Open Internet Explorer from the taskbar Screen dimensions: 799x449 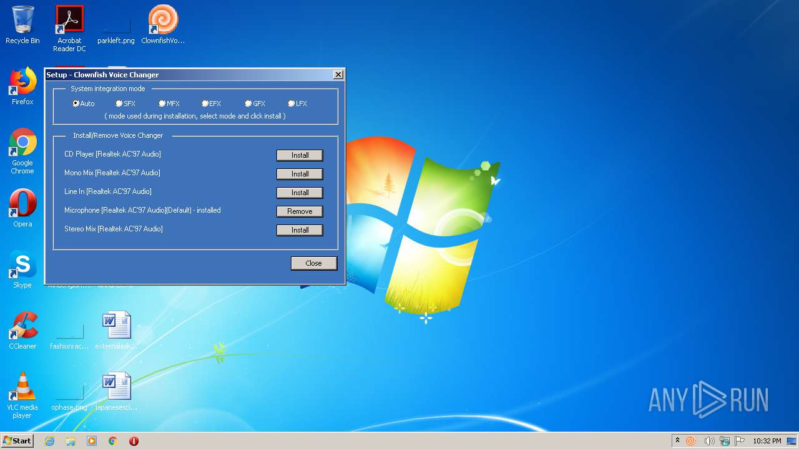[x=50, y=441]
